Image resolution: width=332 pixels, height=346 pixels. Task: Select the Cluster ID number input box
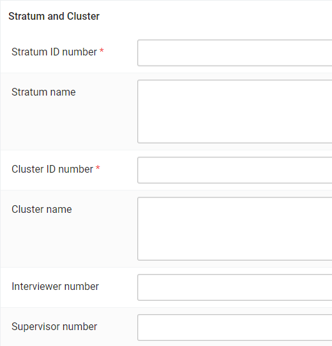(x=235, y=170)
